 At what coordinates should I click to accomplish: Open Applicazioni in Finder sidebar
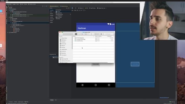coord(63,49)
